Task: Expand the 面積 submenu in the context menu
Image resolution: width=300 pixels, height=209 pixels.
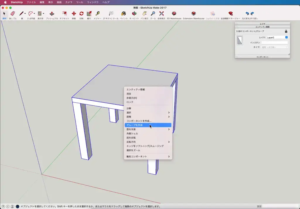Action: (x=148, y=117)
